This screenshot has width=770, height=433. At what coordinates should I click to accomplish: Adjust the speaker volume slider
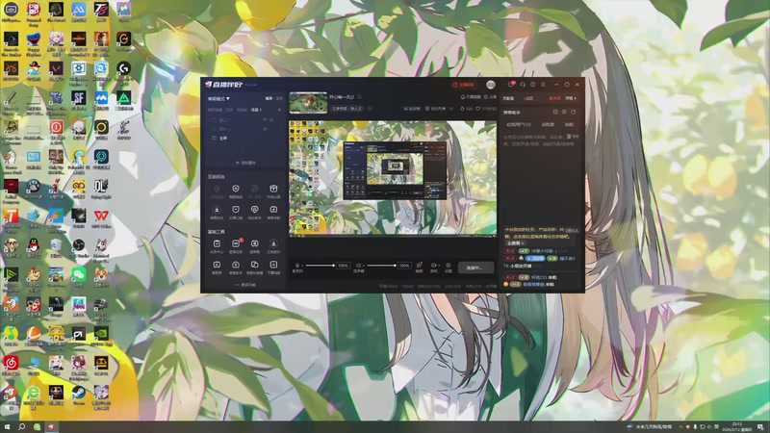pos(381,266)
